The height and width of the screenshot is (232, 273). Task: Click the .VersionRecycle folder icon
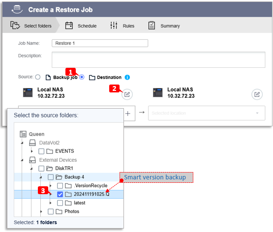[x=68, y=186]
